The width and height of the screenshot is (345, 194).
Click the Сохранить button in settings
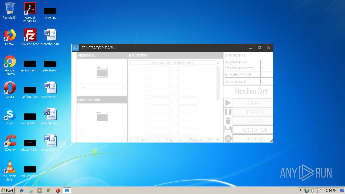(x=174, y=140)
